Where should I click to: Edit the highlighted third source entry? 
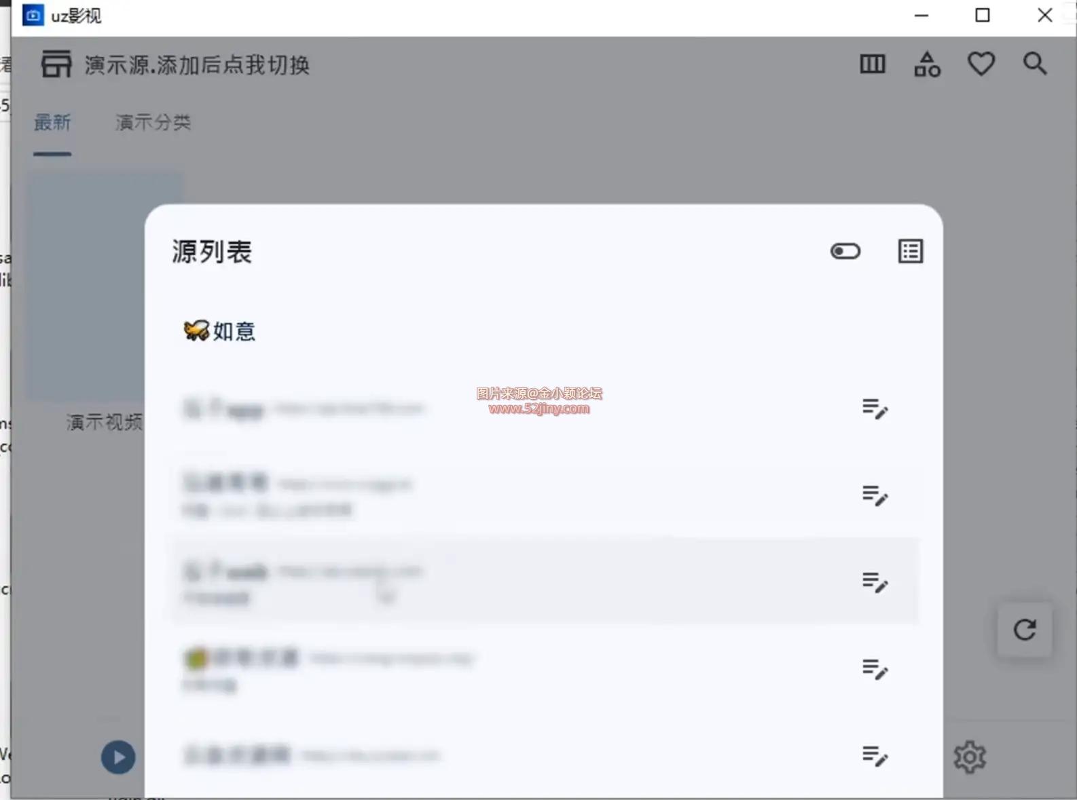coord(875,582)
